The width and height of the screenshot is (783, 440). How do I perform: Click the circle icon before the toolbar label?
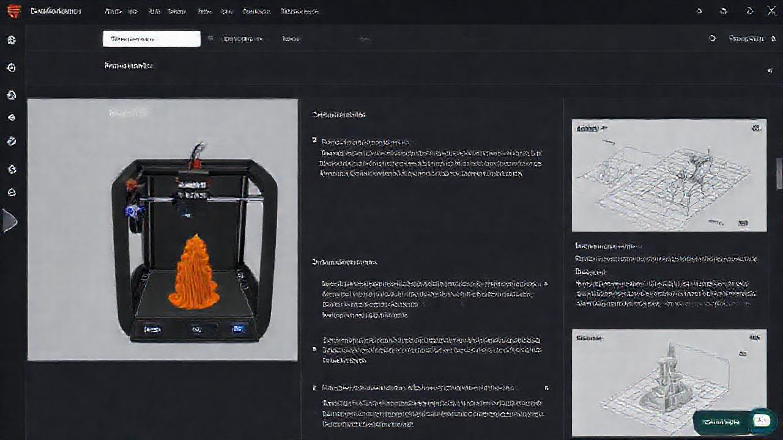[x=713, y=38]
